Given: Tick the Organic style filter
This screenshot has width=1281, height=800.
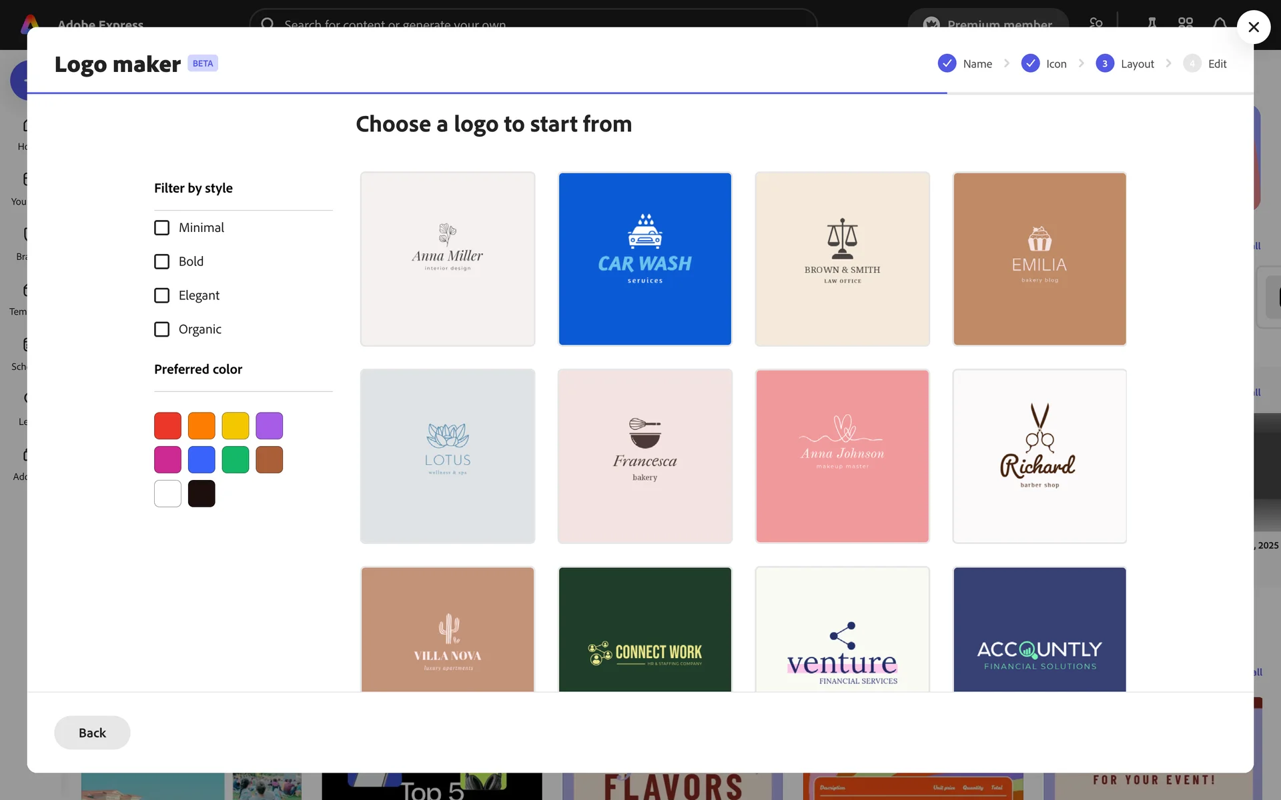Looking at the screenshot, I should tap(161, 329).
